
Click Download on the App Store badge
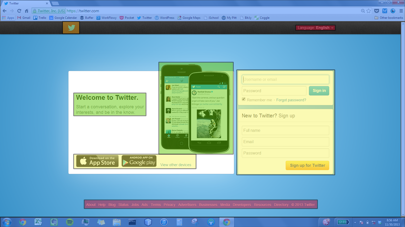pyautogui.click(x=97, y=161)
